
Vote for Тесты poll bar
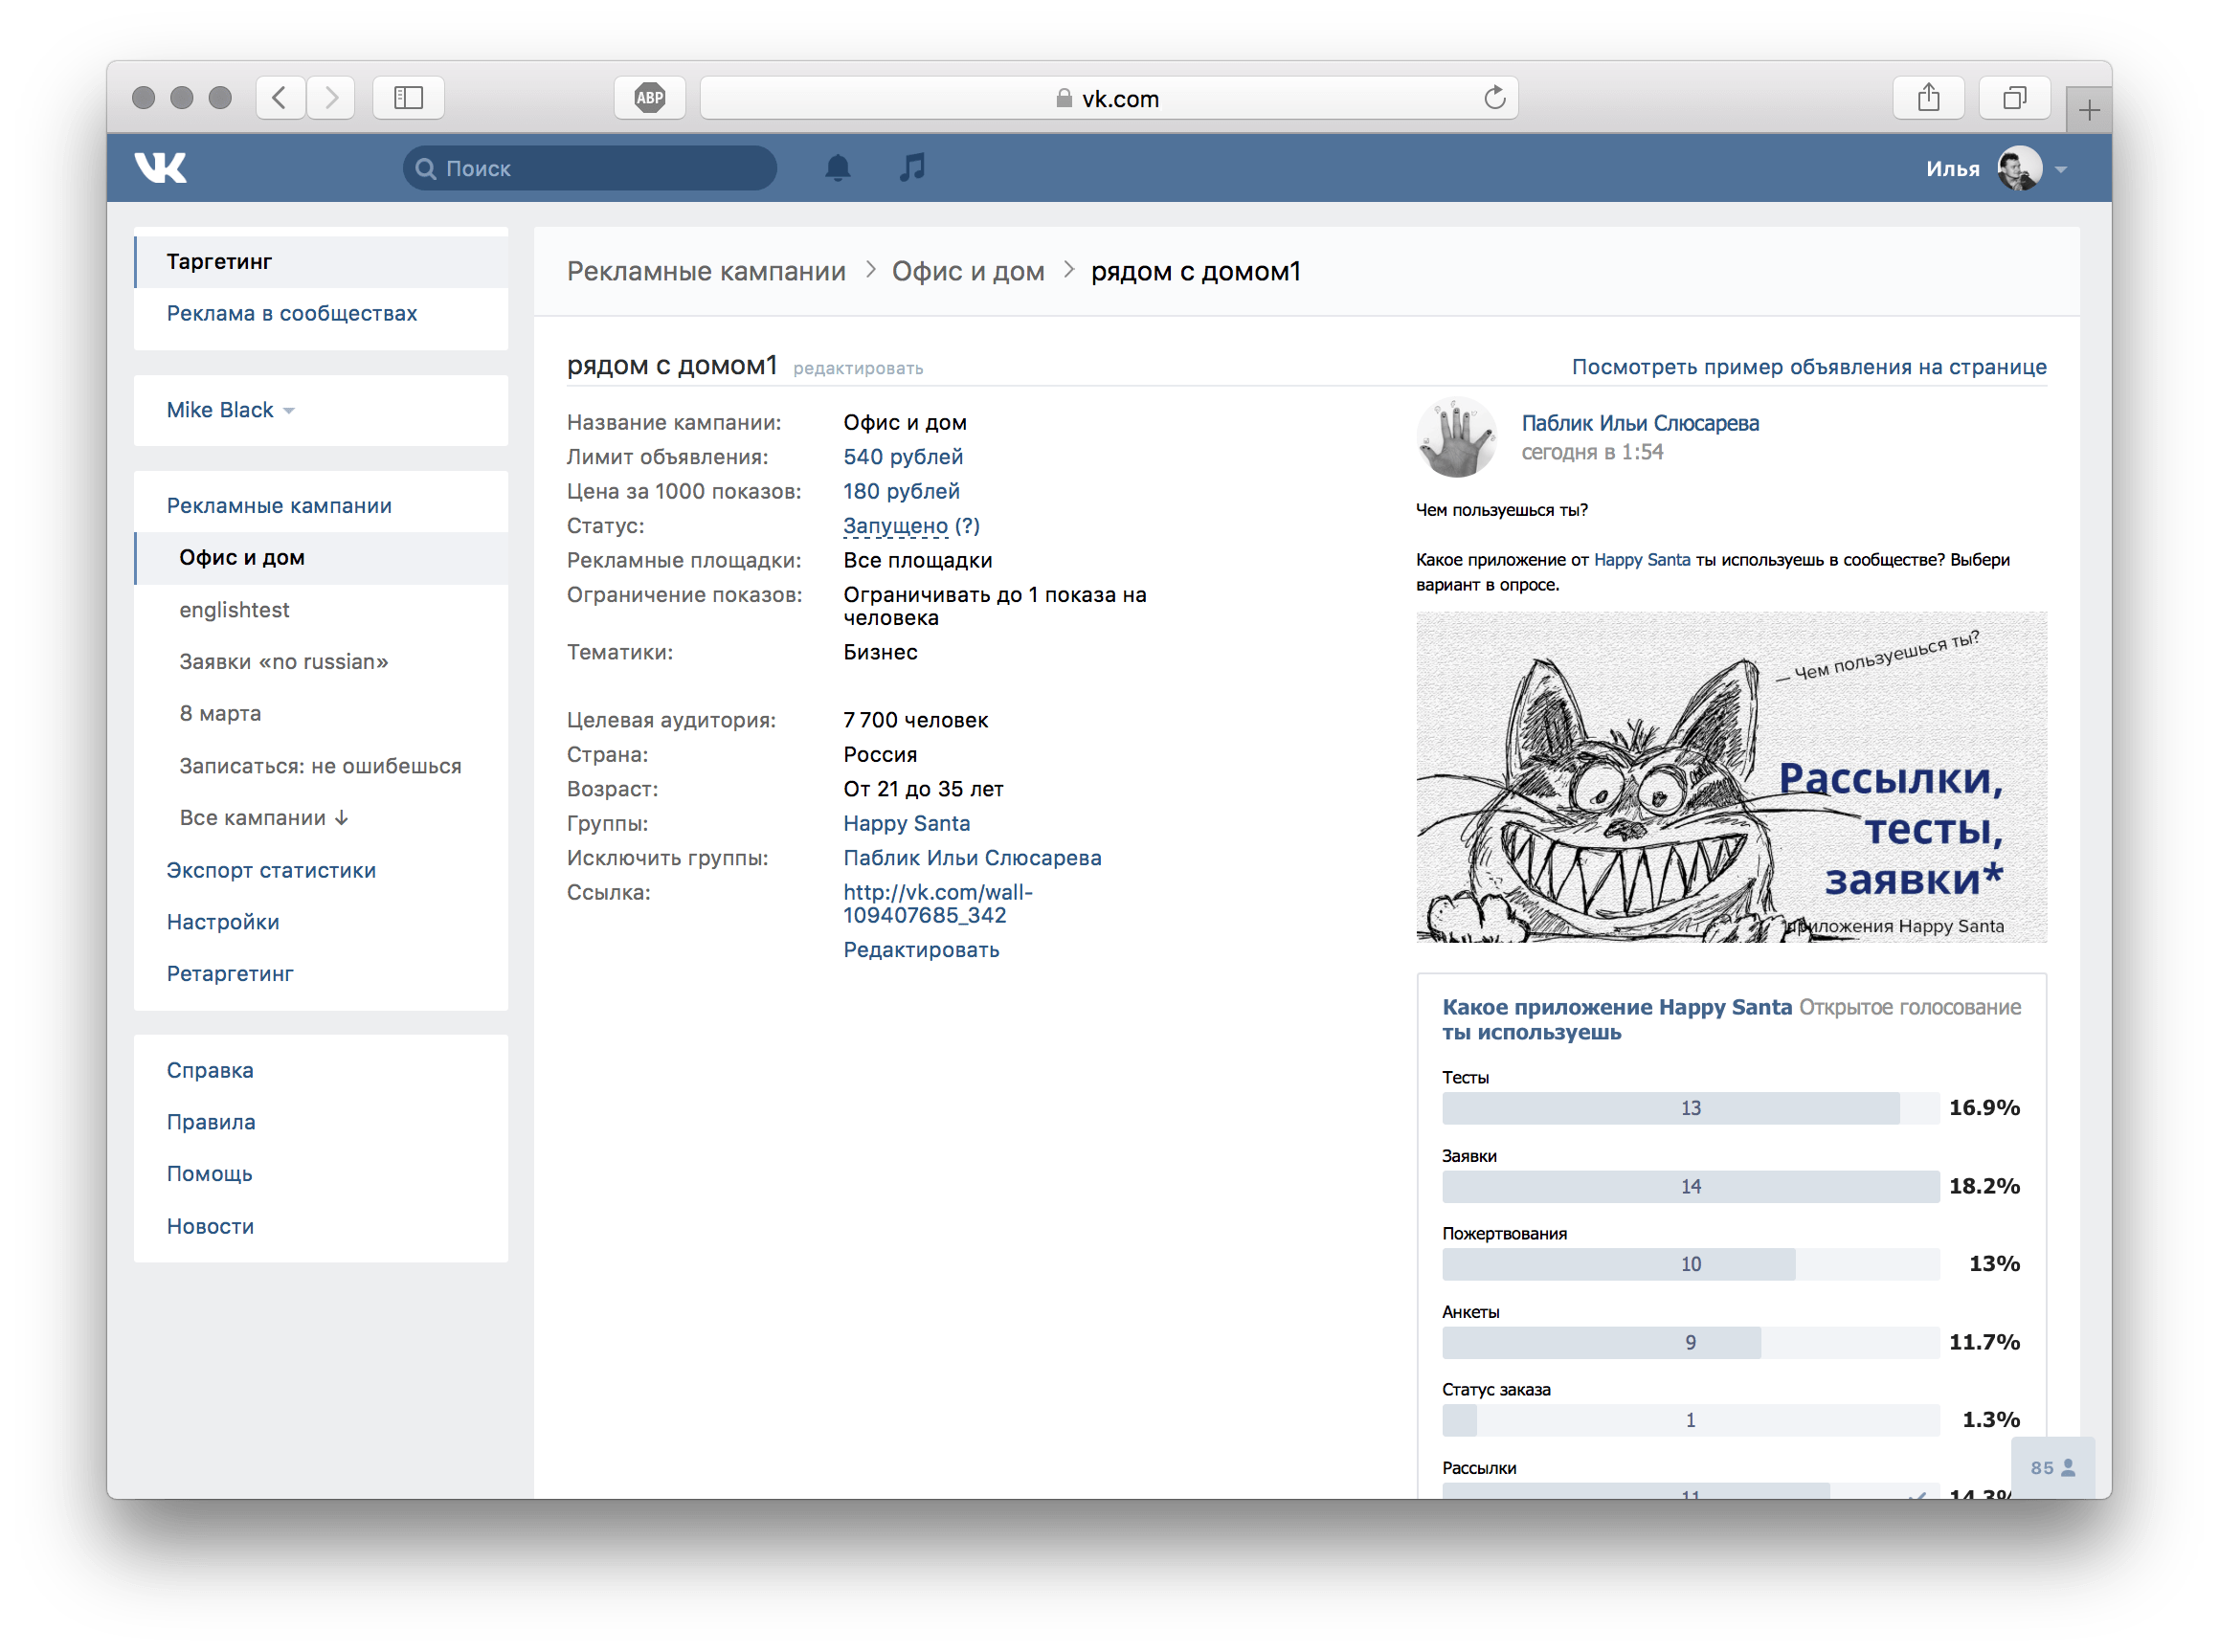(x=1690, y=1108)
